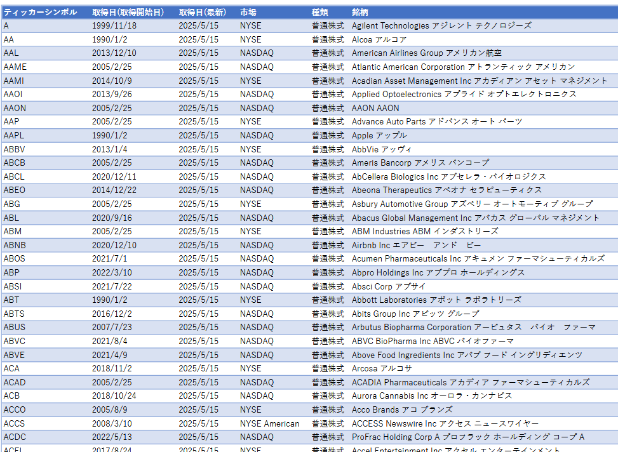Click the 2013/9/26 date in the AAOI row

pyautogui.click(x=112, y=94)
